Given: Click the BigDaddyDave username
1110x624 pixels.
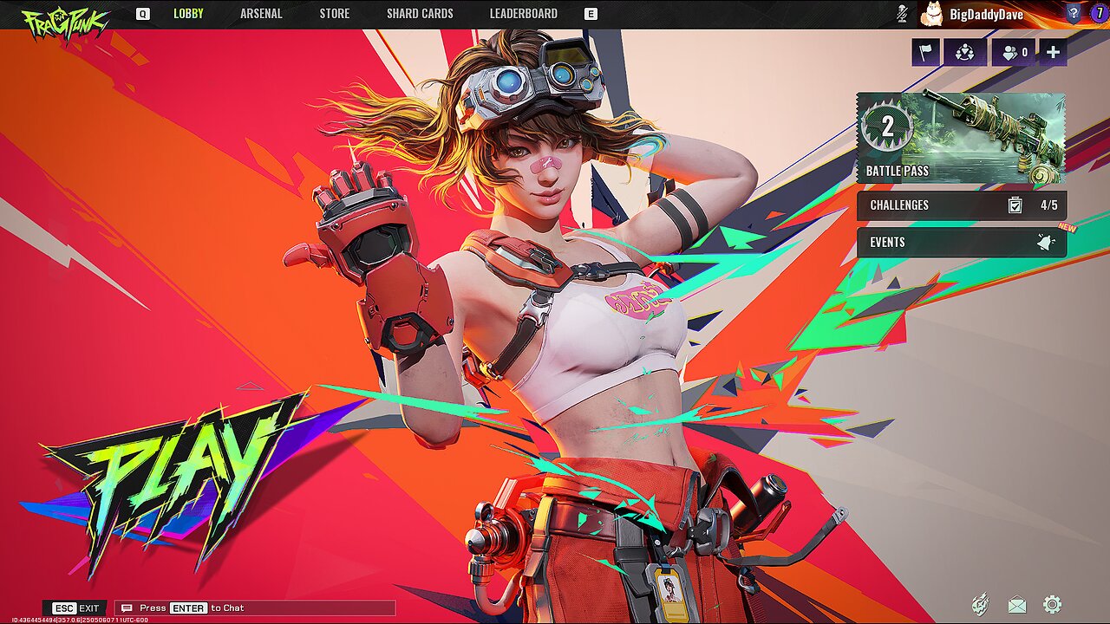Looking at the screenshot, I should [x=987, y=15].
